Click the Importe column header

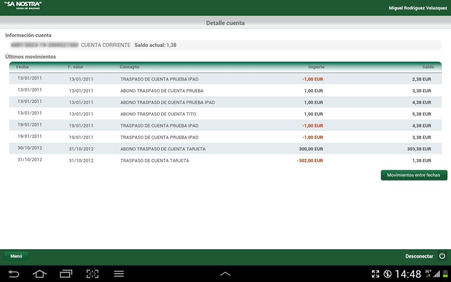(x=316, y=67)
